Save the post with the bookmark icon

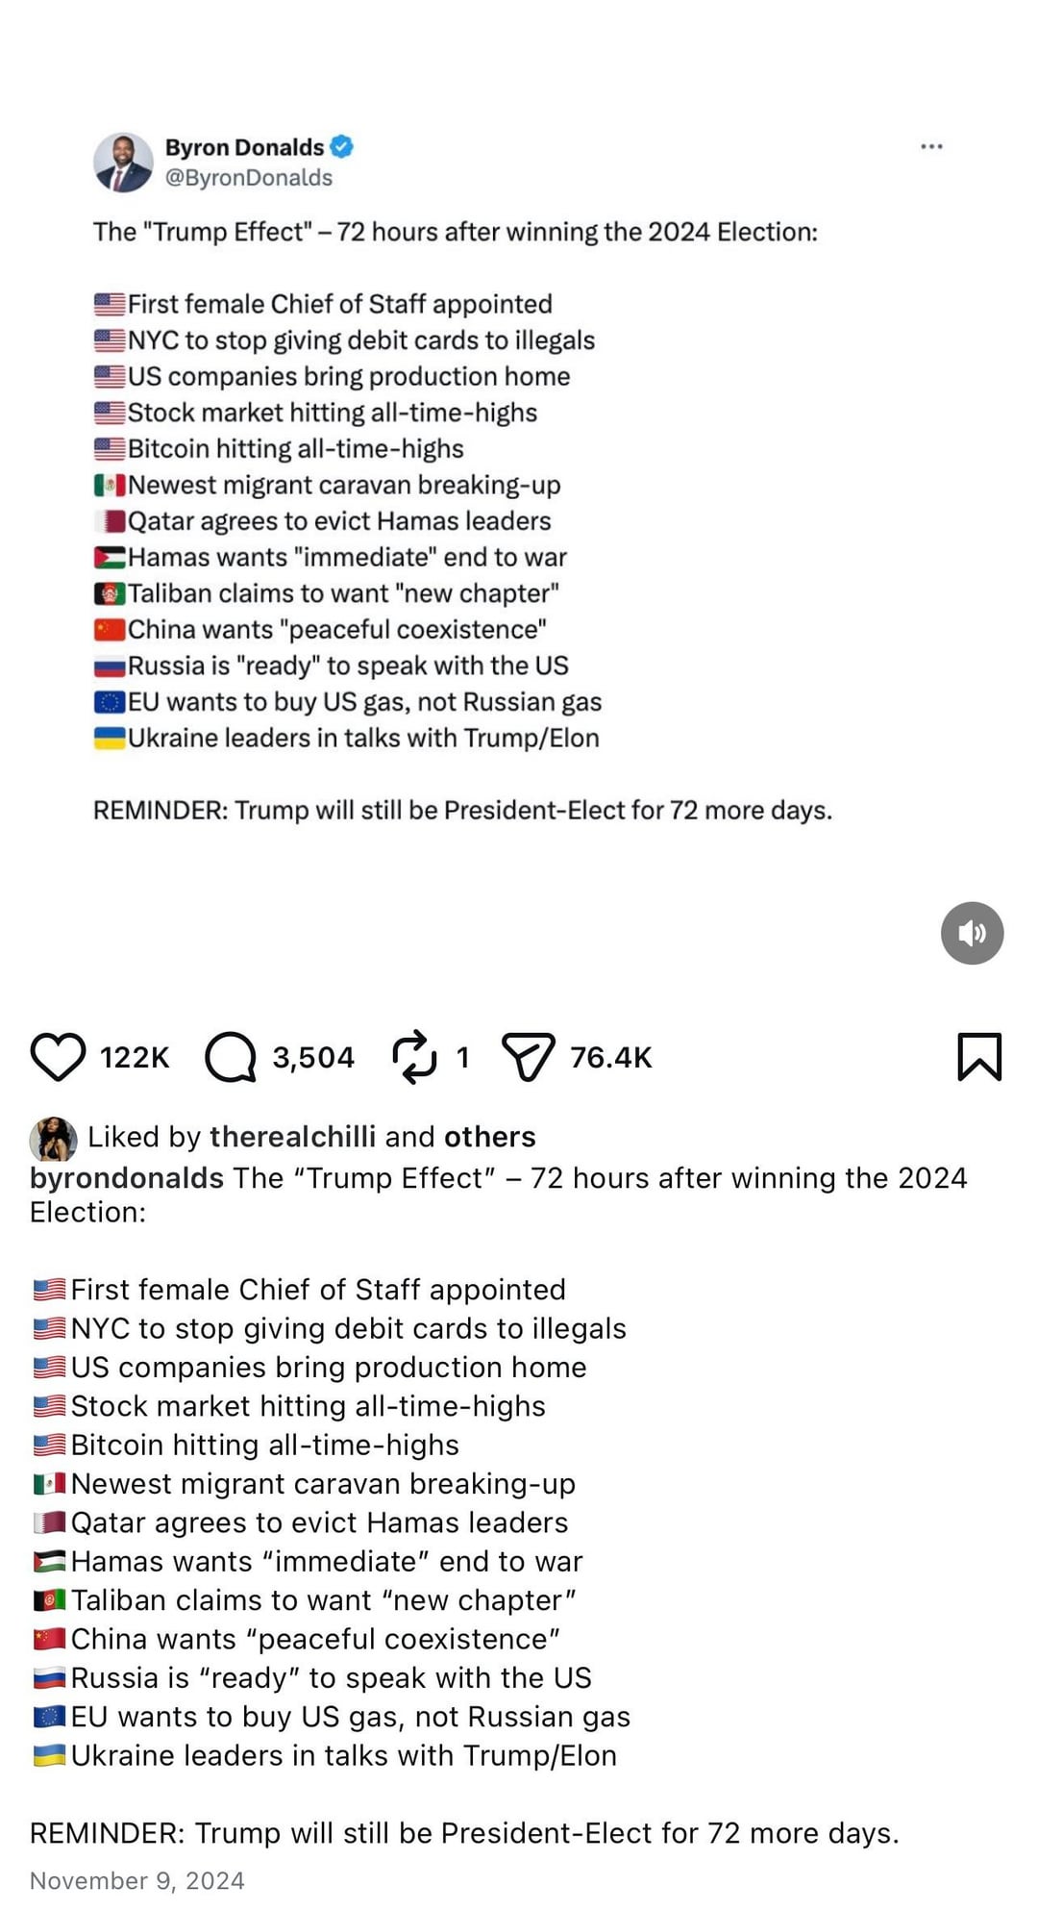(979, 1057)
